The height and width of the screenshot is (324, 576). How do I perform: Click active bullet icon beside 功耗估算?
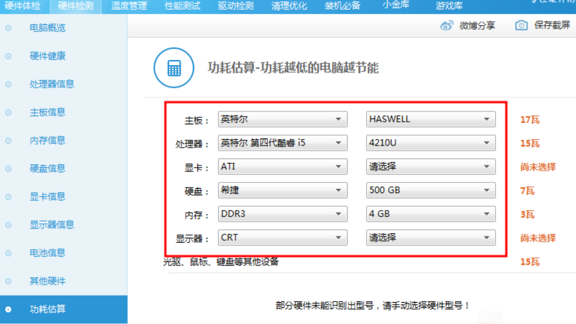click(x=8, y=309)
